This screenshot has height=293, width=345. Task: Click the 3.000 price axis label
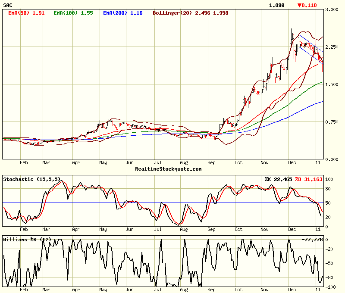tap(332, 9)
